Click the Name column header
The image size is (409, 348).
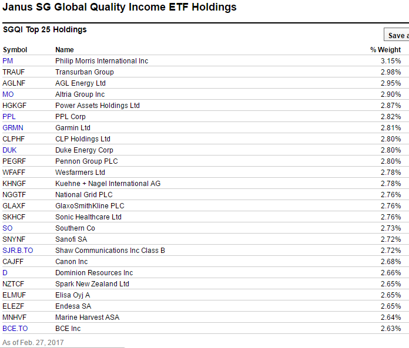tap(65, 50)
